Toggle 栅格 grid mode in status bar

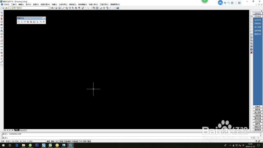pyautogui.click(x=53, y=141)
